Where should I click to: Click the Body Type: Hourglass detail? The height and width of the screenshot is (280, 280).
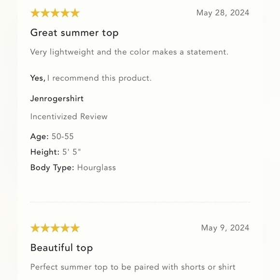click(73, 168)
